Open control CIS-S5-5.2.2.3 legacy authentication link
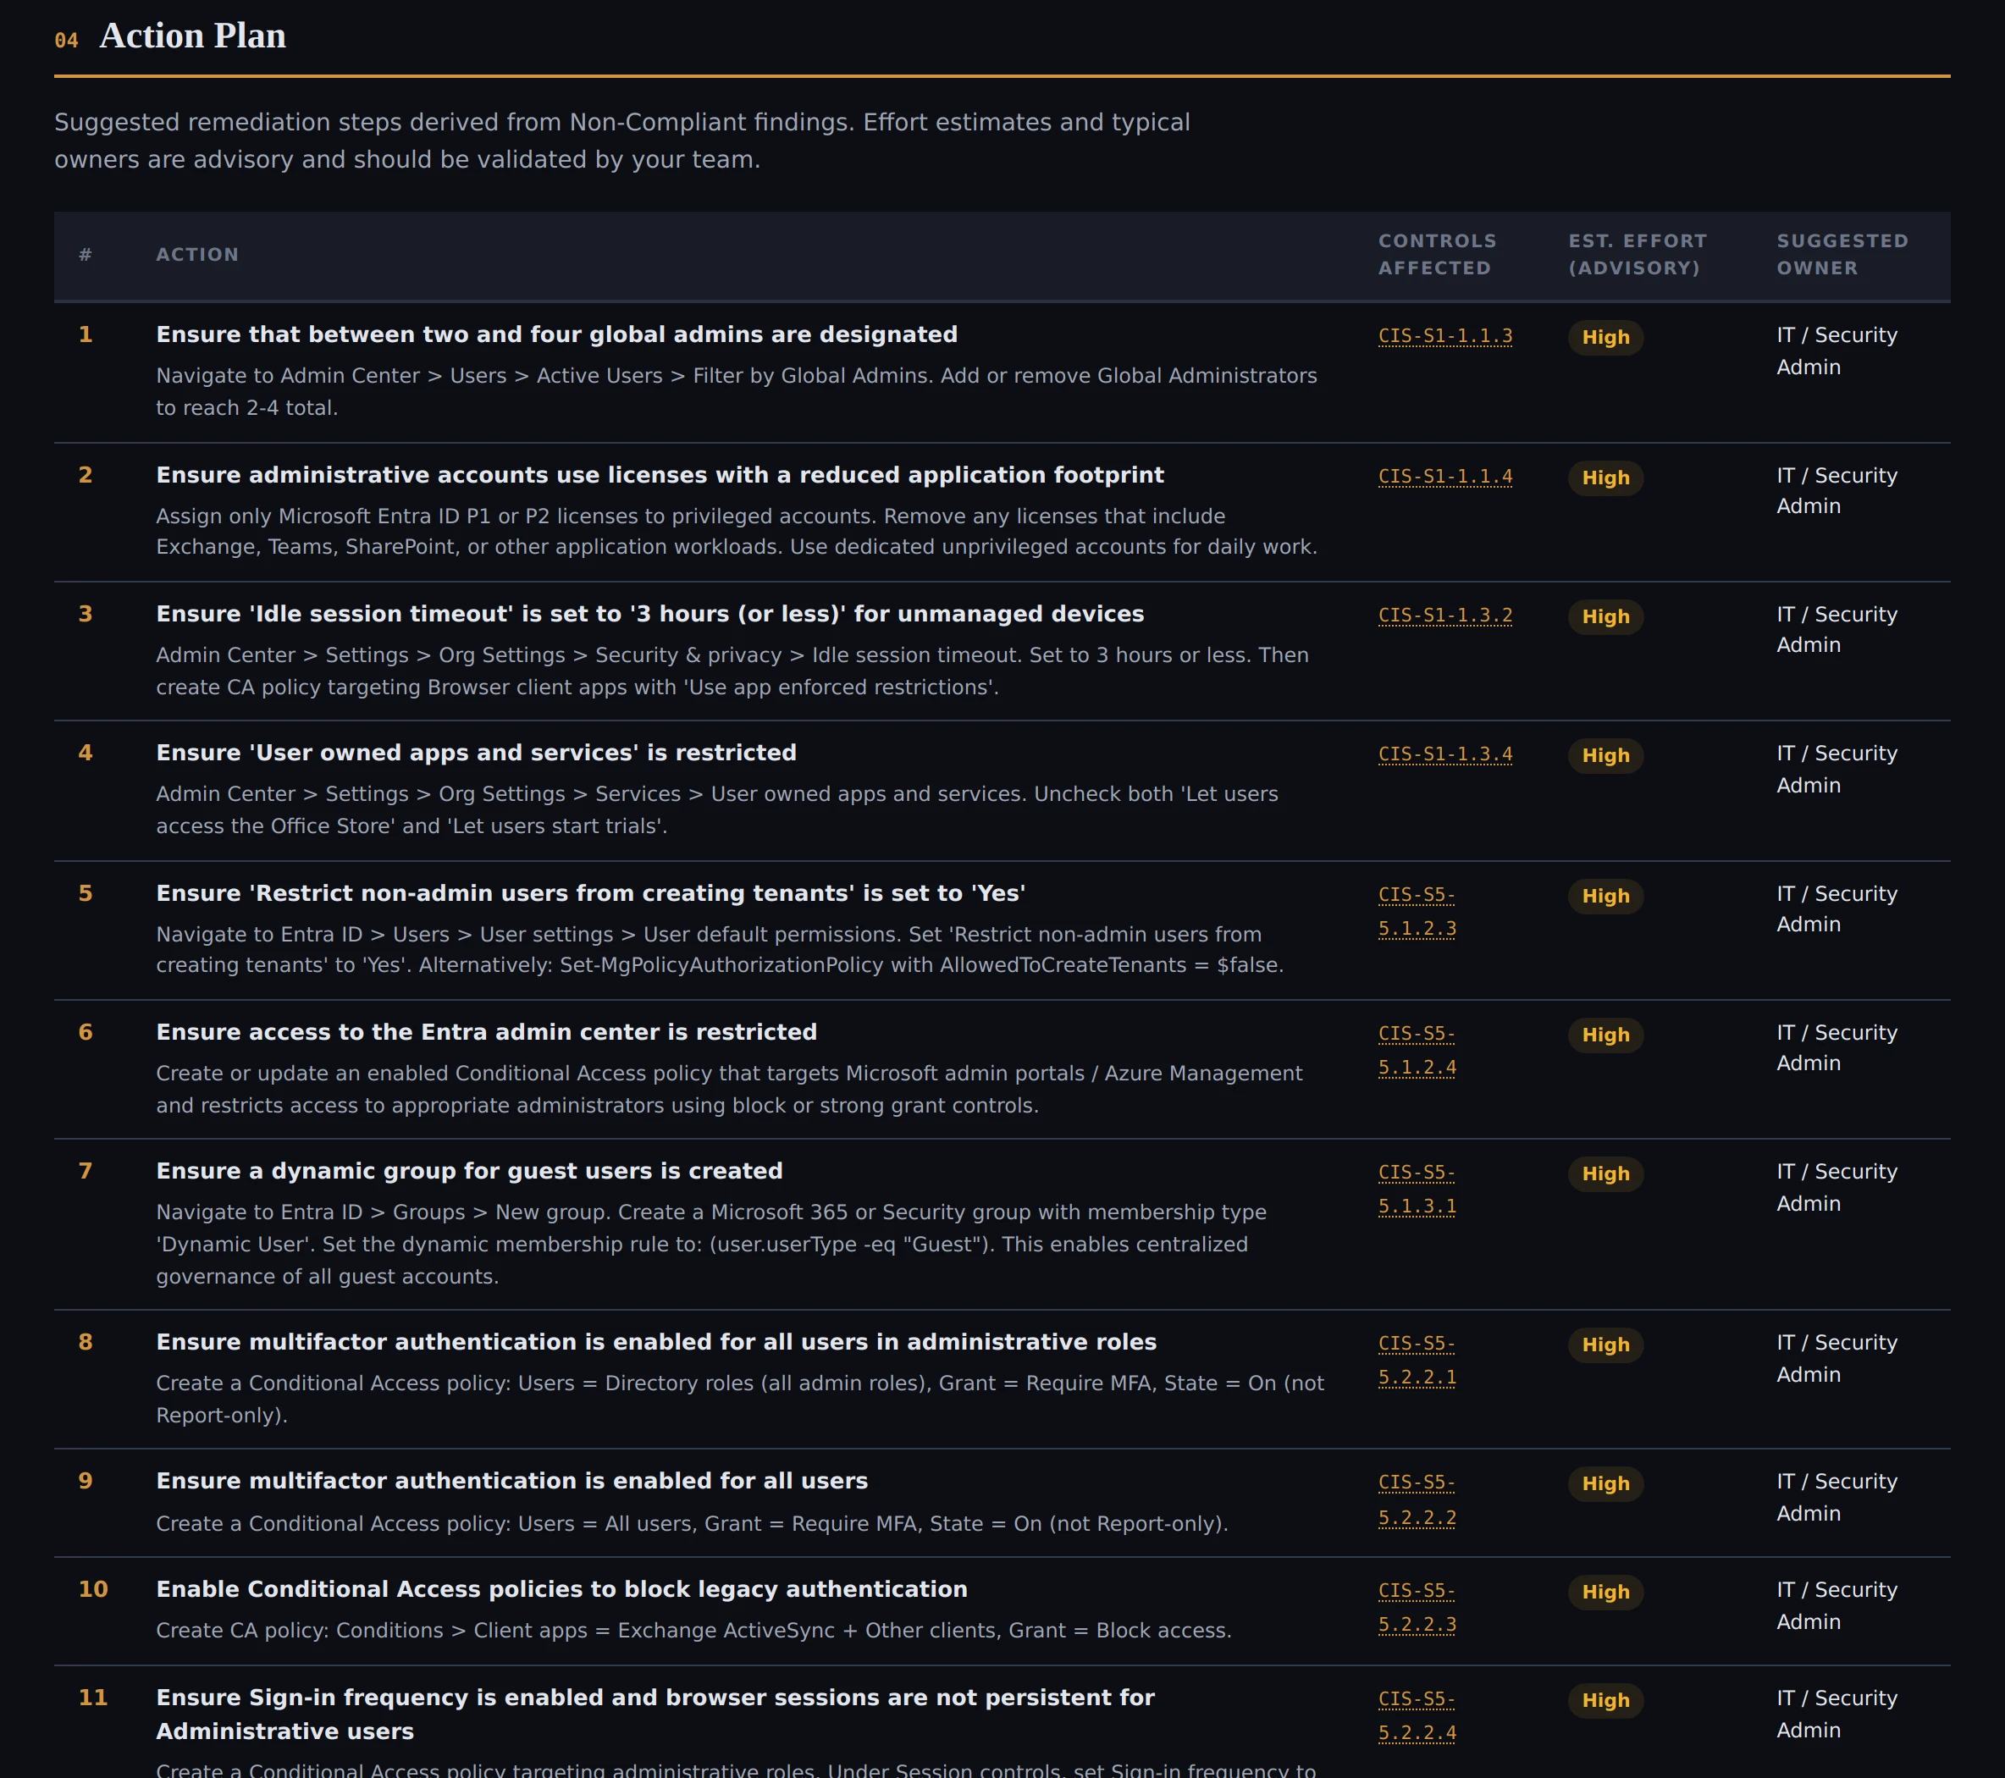This screenshot has height=1778, width=2005. (1417, 1607)
